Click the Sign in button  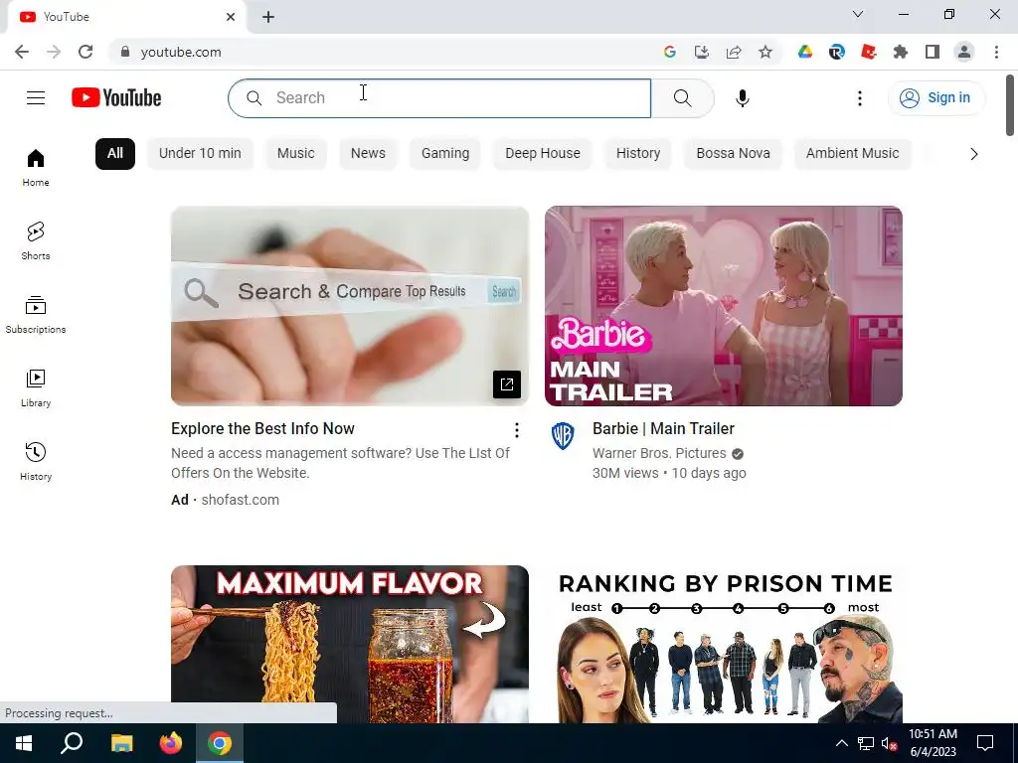[x=935, y=98]
